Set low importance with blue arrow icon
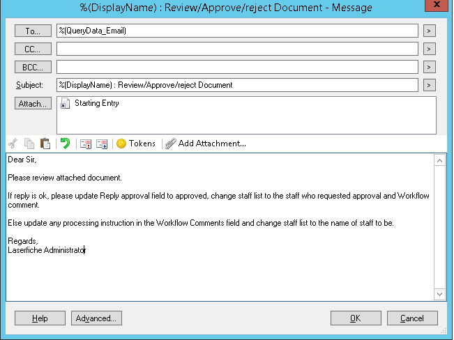The height and width of the screenshot is (340, 454). 102,144
